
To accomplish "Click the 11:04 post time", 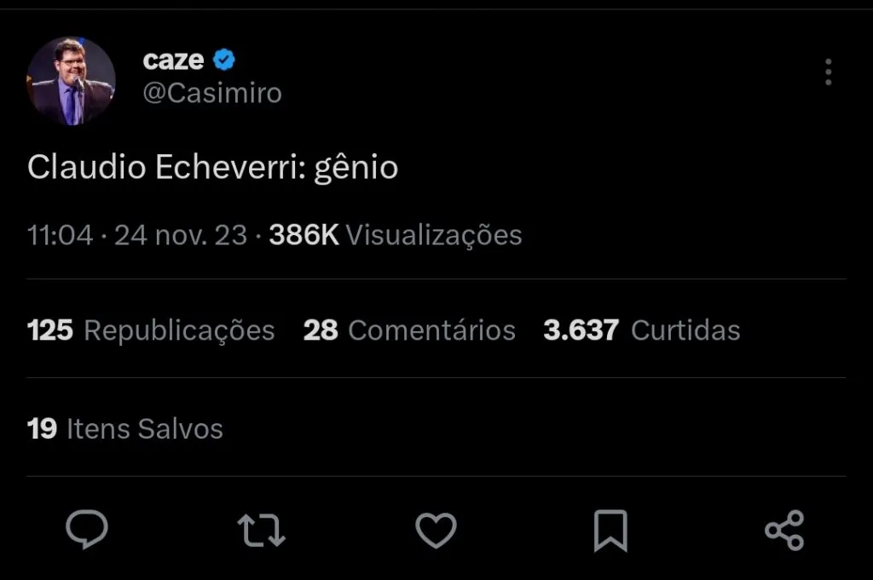I will coord(60,235).
